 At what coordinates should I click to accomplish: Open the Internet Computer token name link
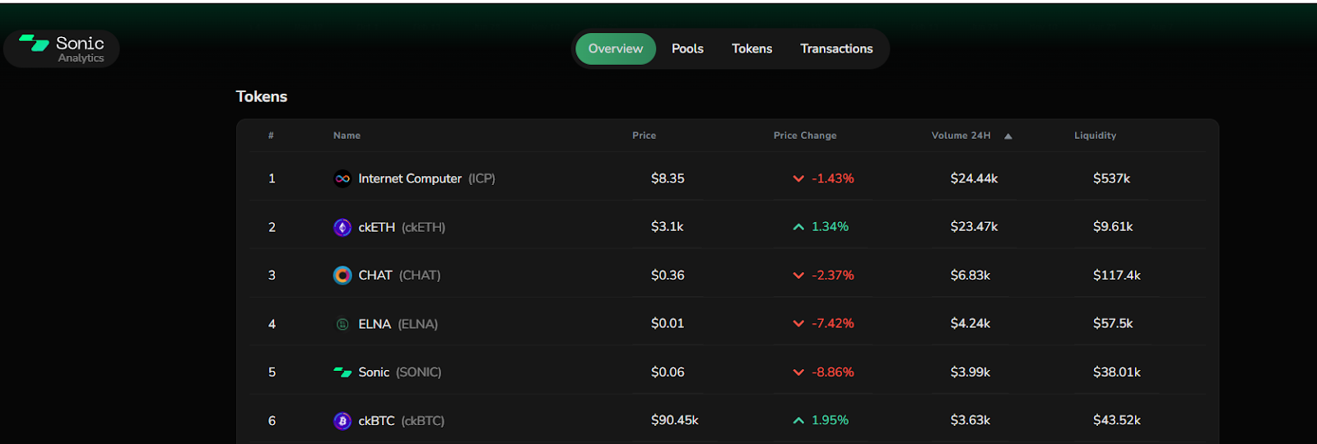click(x=410, y=178)
